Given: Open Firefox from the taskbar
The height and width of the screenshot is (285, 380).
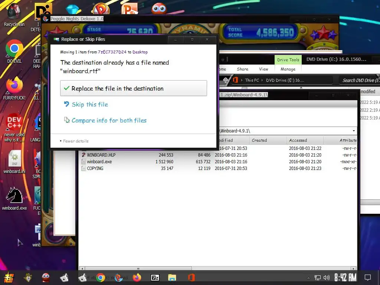Looking at the screenshot, I should coord(137,278).
